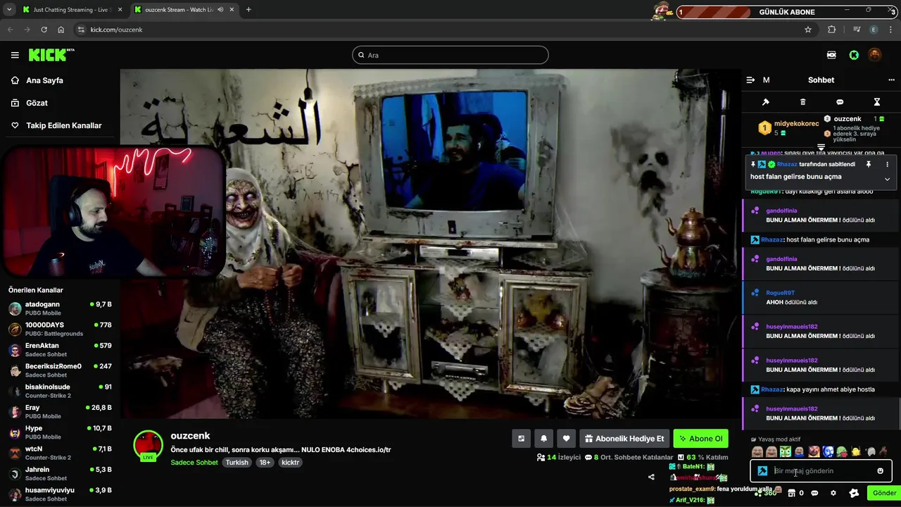Open Eray recommended channel
Screen dimensions: 901x507
click(60, 411)
